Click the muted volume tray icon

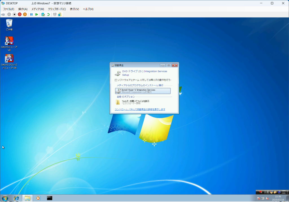[267, 198]
